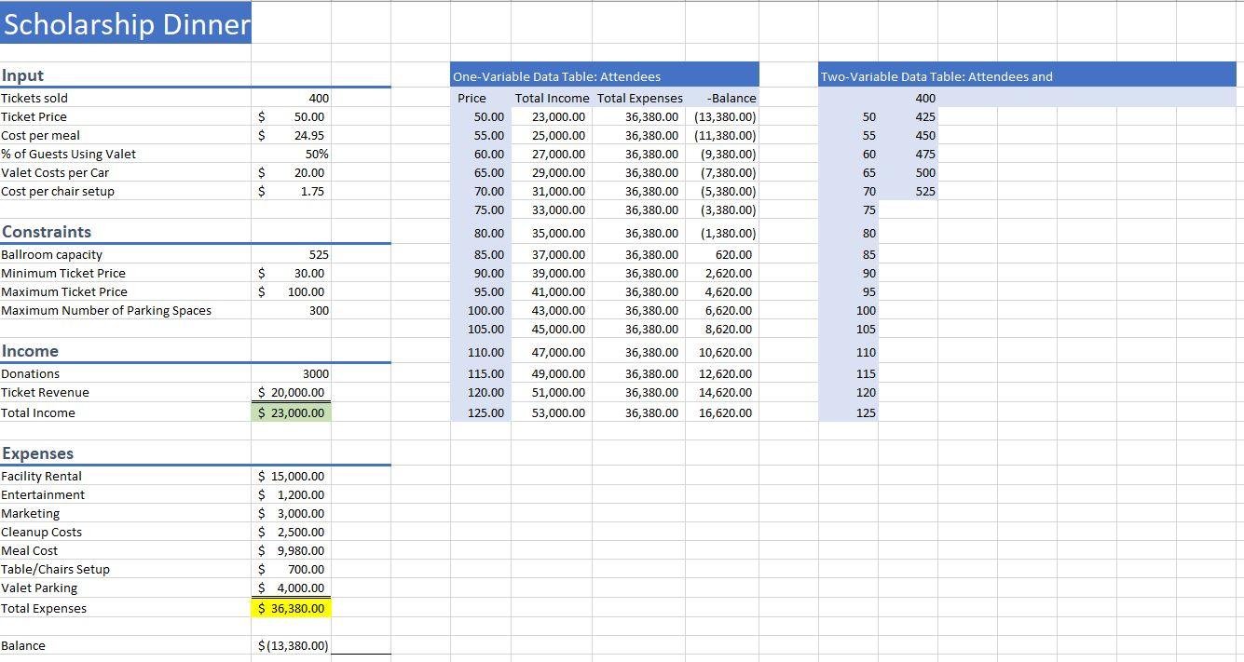Select the Cleanup Costs value $2,500.00

pyautogui.click(x=291, y=532)
